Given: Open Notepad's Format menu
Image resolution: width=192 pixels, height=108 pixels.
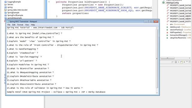Looking at the screenshot, I should coord(20,25).
